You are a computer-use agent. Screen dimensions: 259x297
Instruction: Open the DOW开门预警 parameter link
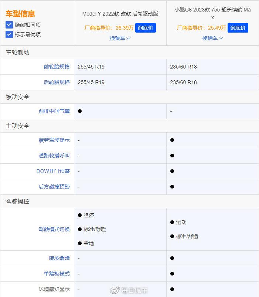pos(53,171)
